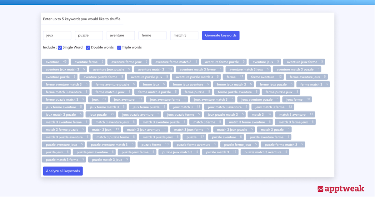Click the AppTweak logo

(341, 189)
